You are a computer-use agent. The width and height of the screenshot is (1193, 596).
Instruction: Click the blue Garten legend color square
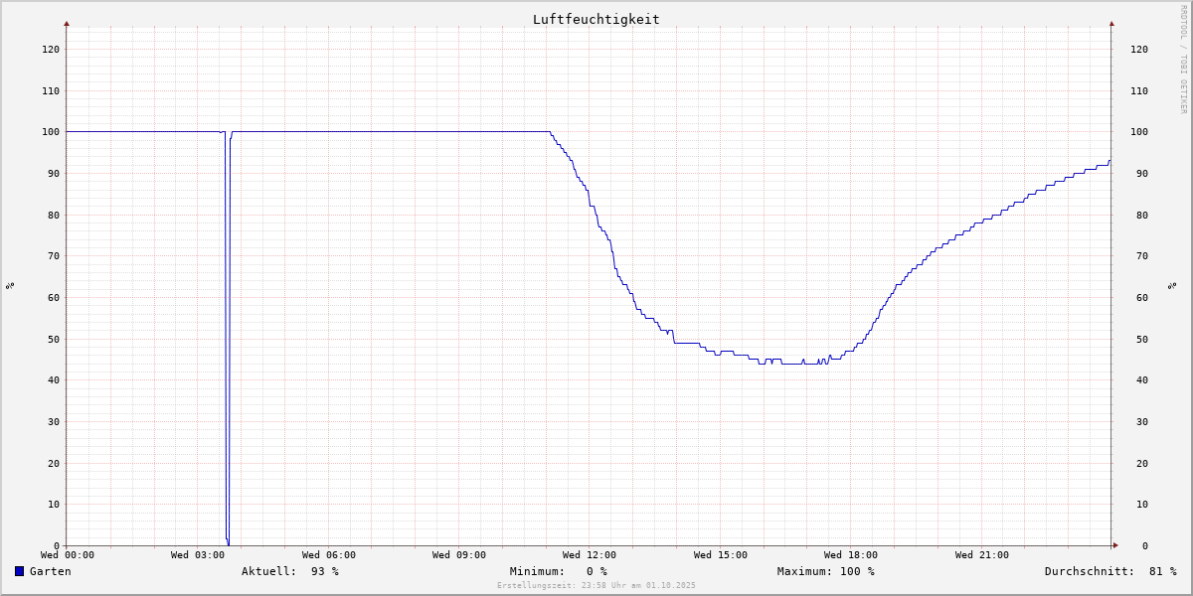(x=19, y=571)
